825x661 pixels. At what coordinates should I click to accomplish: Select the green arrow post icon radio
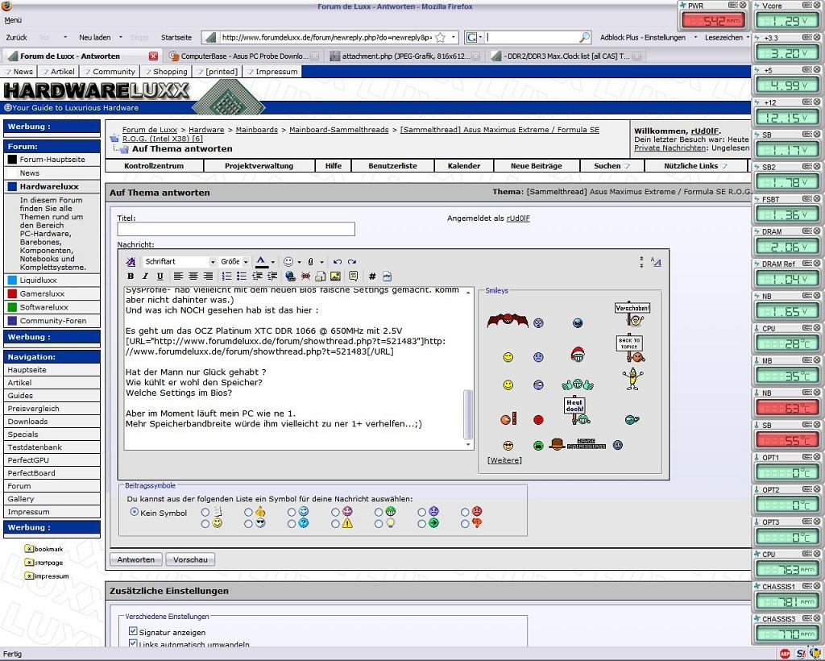tap(421, 524)
